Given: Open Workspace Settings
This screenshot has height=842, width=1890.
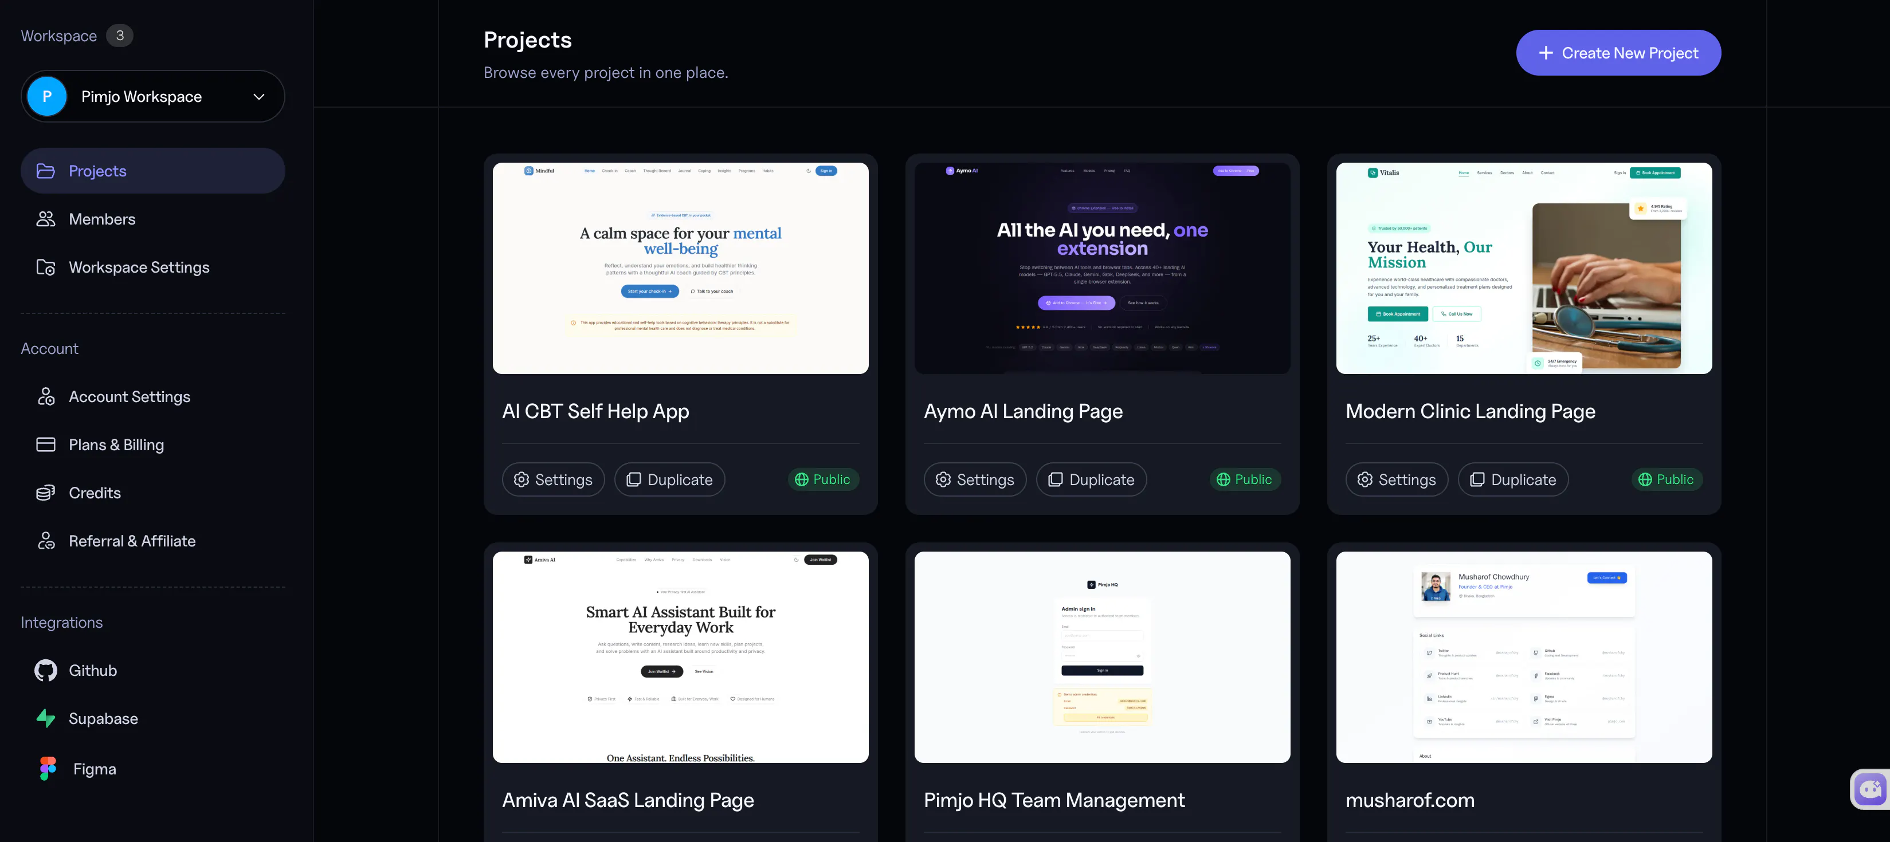Looking at the screenshot, I should [152, 267].
